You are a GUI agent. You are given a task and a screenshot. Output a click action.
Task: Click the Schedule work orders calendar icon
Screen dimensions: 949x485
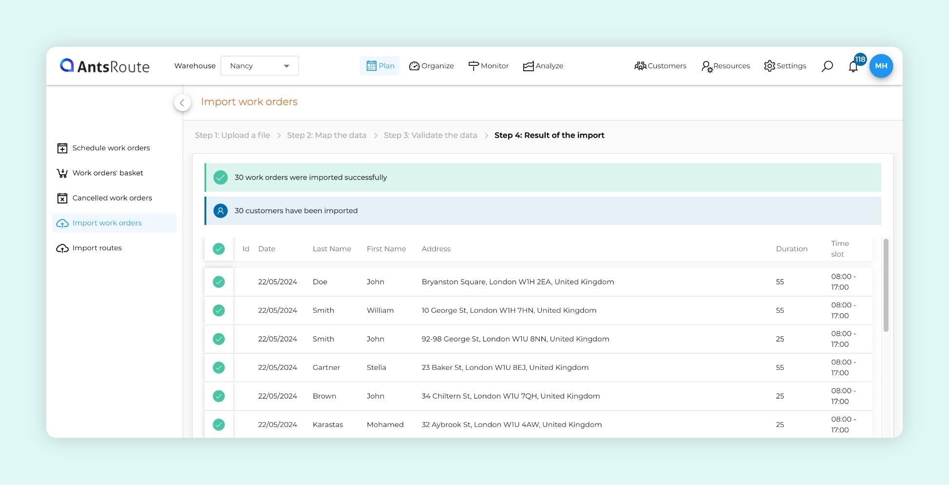(x=62, y=148)
